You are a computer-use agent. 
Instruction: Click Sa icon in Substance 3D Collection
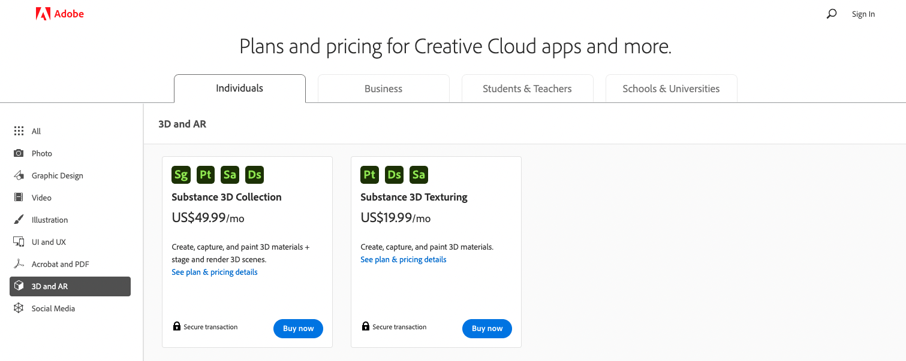[230, 175]
